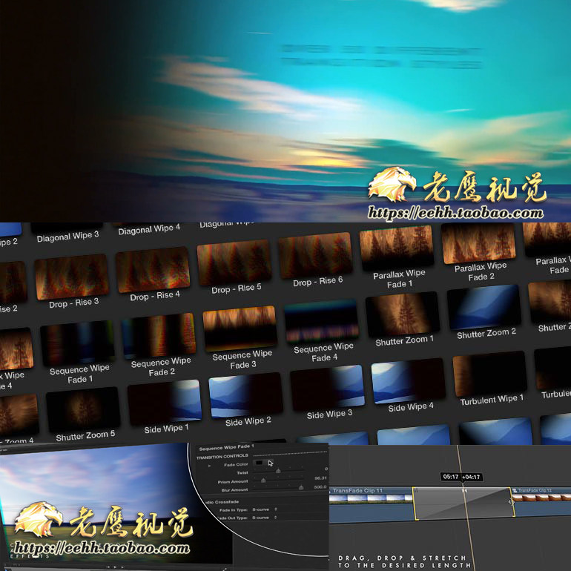Select the gray transition in the timeline

pos(463,504)
